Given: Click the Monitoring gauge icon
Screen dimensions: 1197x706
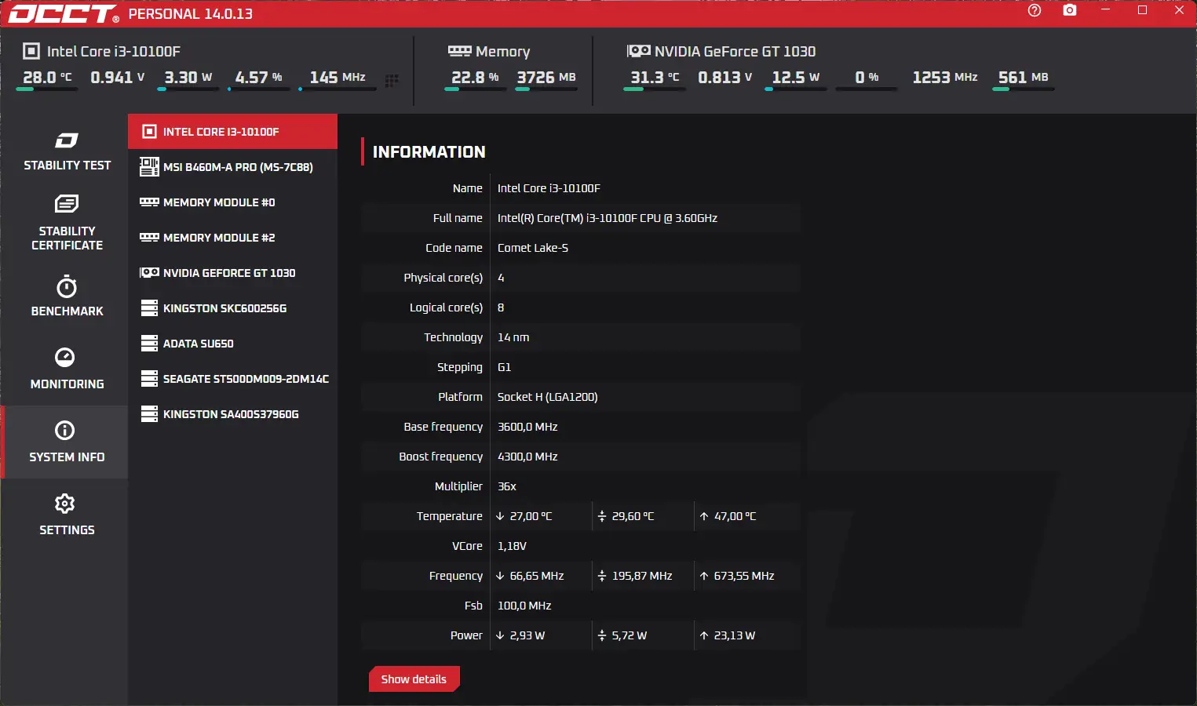Looking at the screenshot, I should [65, 357].
